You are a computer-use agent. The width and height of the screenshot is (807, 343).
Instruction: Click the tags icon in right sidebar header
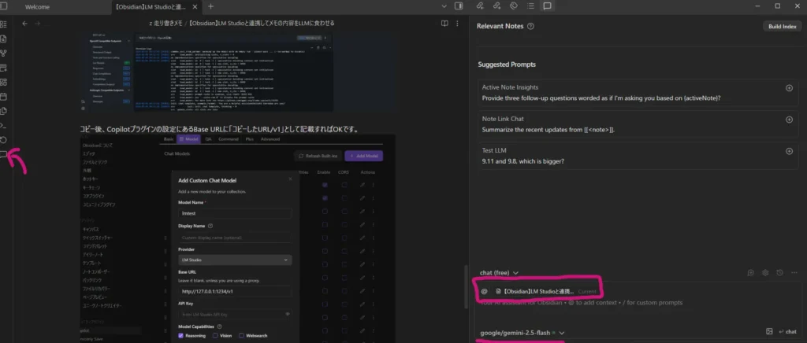click(513, 6)
